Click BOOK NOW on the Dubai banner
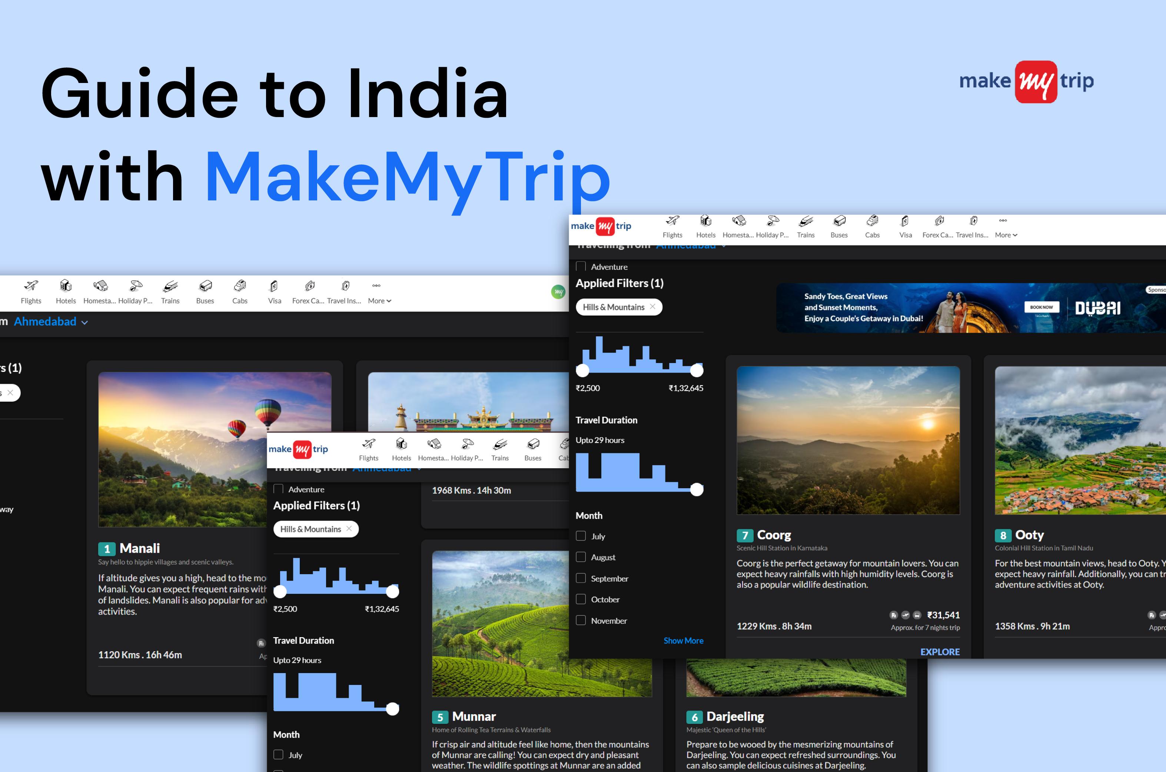The height and width of the screenshot is (772, 1166). (1042, 307)
